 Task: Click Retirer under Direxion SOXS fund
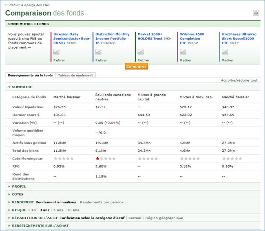click(59, 60)
